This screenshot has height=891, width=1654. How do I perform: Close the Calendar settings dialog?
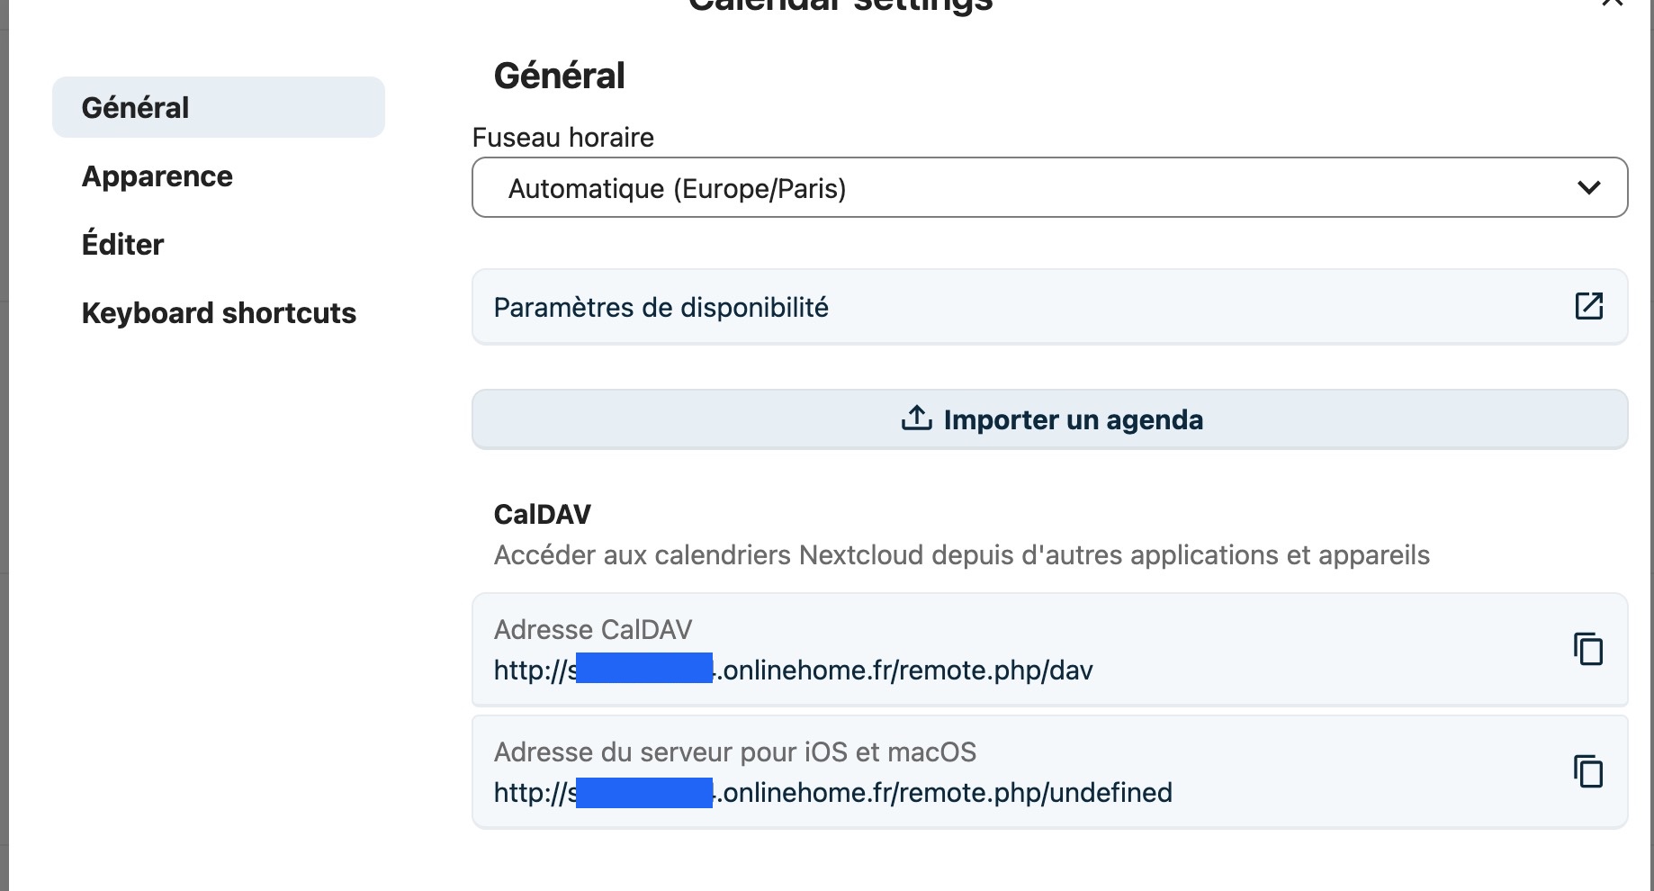pyautogui.click(x=1612, y=3)
